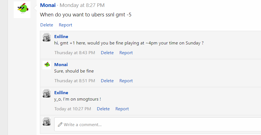
Task: Report Monai's 'ubers ssnl' profile post
Action: pos(65,25)
